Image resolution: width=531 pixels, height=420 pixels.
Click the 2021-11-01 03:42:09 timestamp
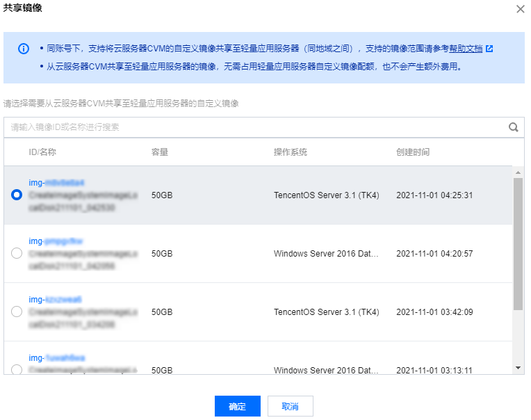coord(434,312)
